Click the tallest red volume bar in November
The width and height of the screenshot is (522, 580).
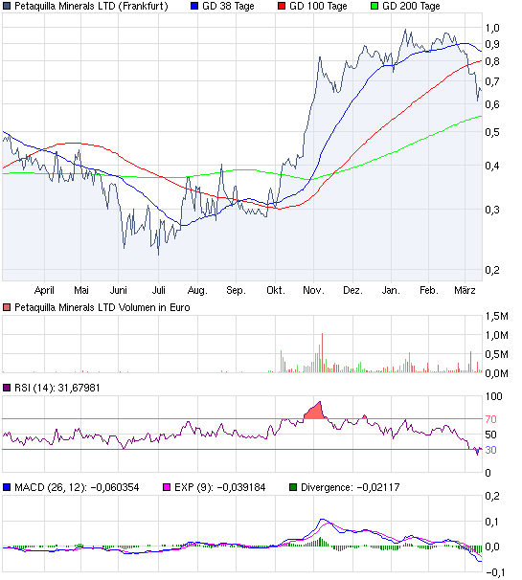click(x=322, y=353)
